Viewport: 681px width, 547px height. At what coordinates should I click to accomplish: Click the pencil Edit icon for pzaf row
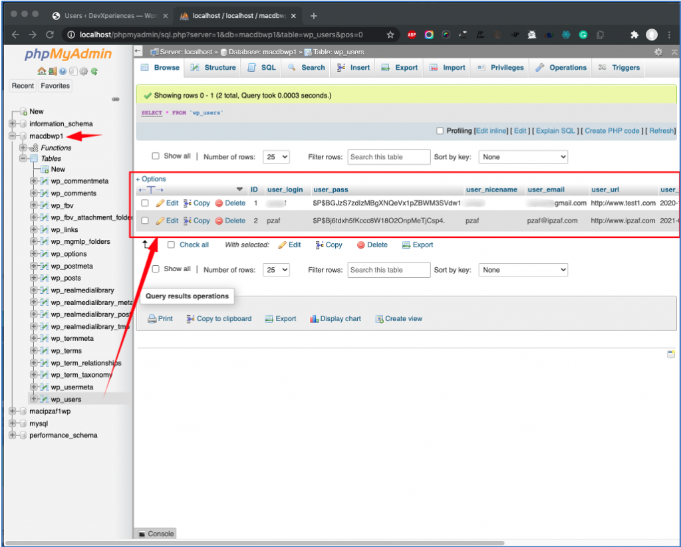click(x=160, y=221)
